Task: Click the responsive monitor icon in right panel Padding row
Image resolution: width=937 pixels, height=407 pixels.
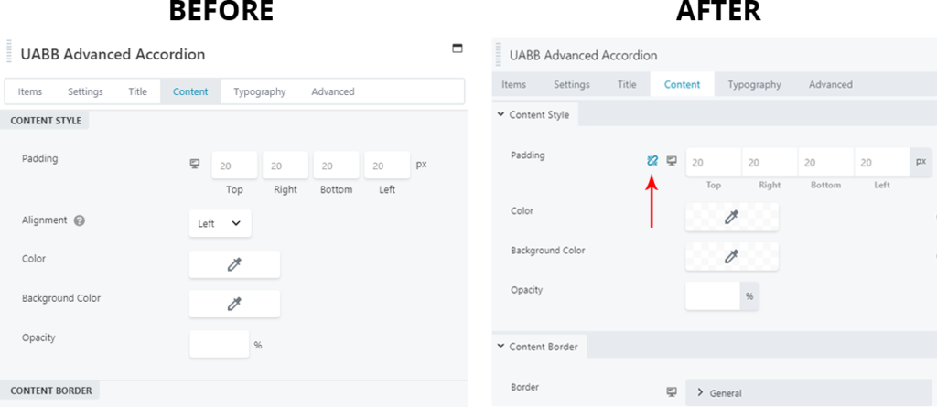Action: coord(672,161)
